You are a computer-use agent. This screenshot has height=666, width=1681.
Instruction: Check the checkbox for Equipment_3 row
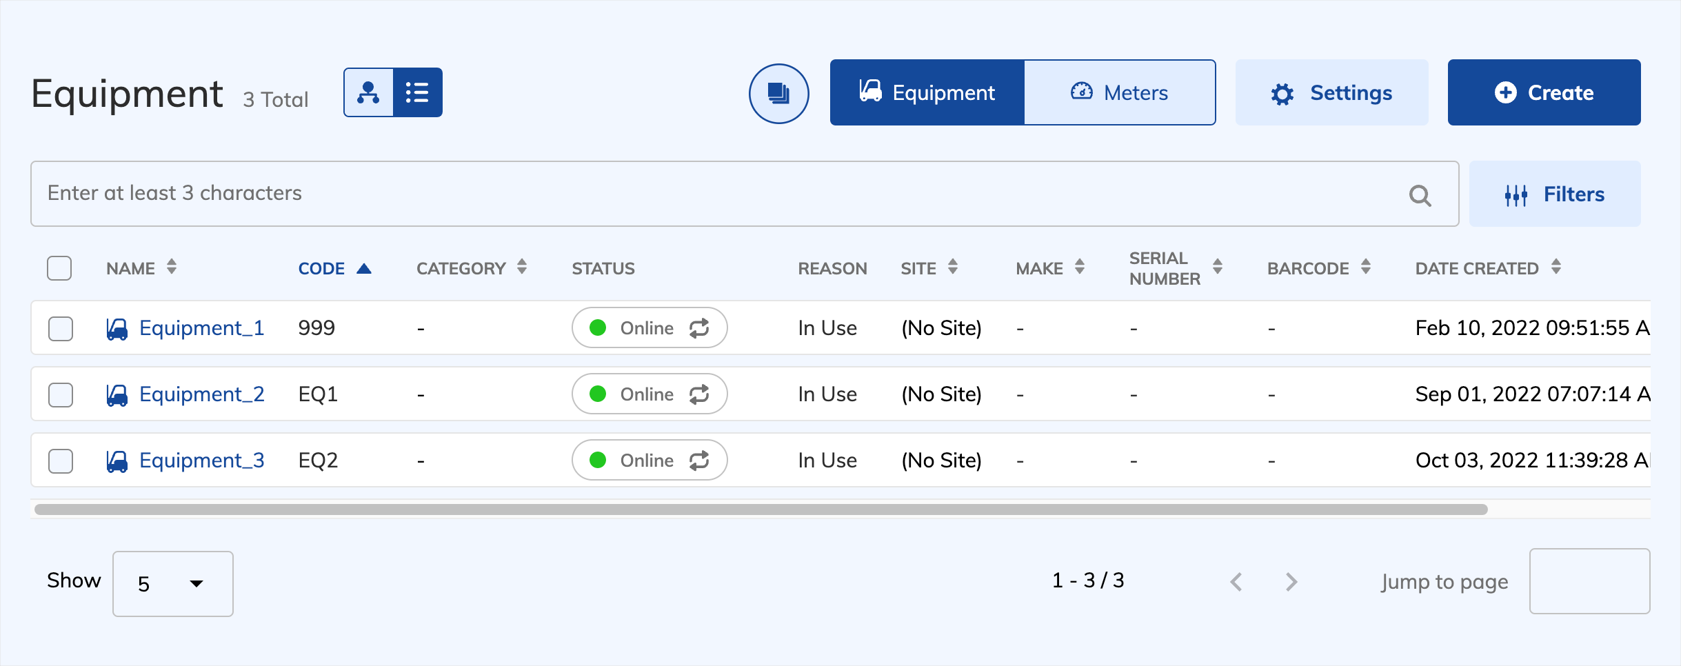(61, 461)
